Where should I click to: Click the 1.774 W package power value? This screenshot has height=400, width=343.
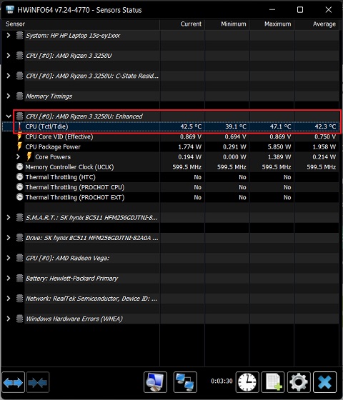189,146
